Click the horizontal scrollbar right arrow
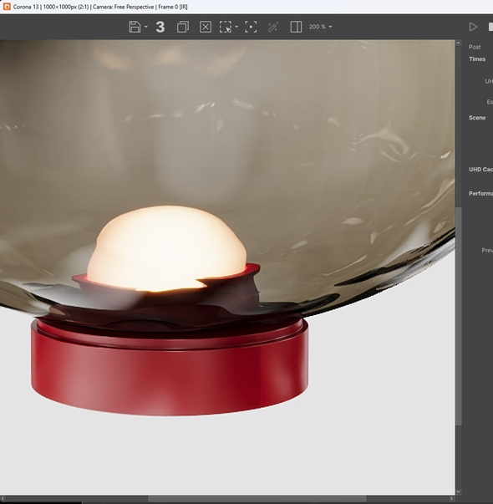This screenshot has height=504, width=493. pyautogui.click(x=451, y=498)
